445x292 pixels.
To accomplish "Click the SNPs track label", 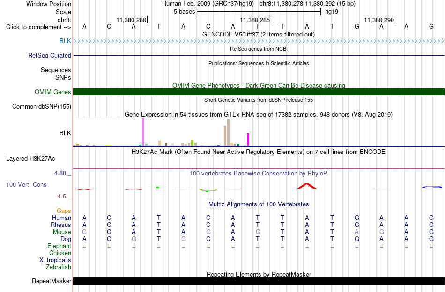I will 63,77.
